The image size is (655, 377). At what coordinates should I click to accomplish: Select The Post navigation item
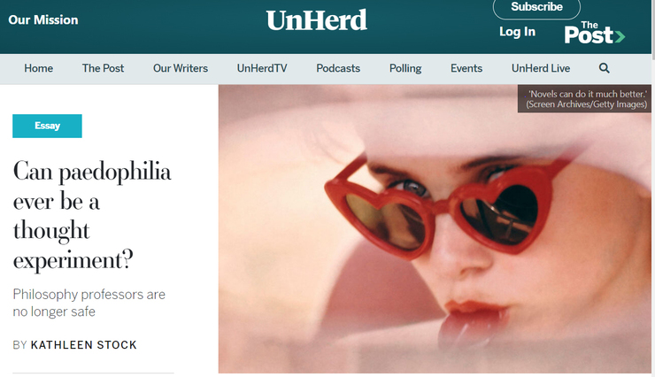pos(103,68)
